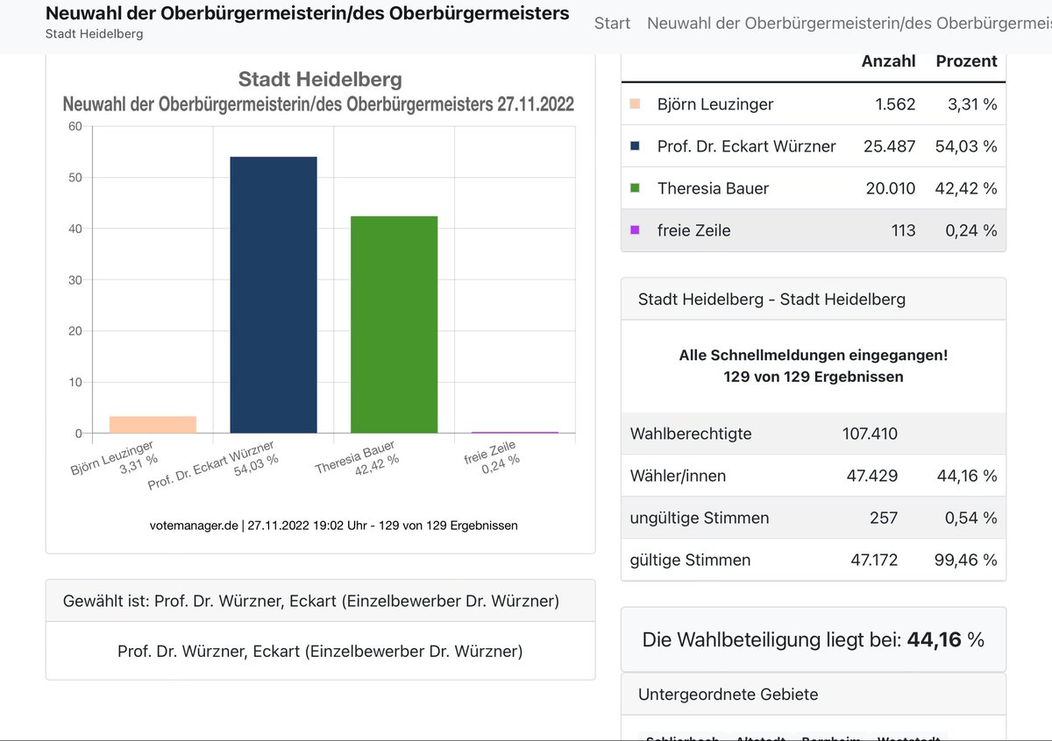Click the tall blue bar for Würzner

(x=274, y=293)
